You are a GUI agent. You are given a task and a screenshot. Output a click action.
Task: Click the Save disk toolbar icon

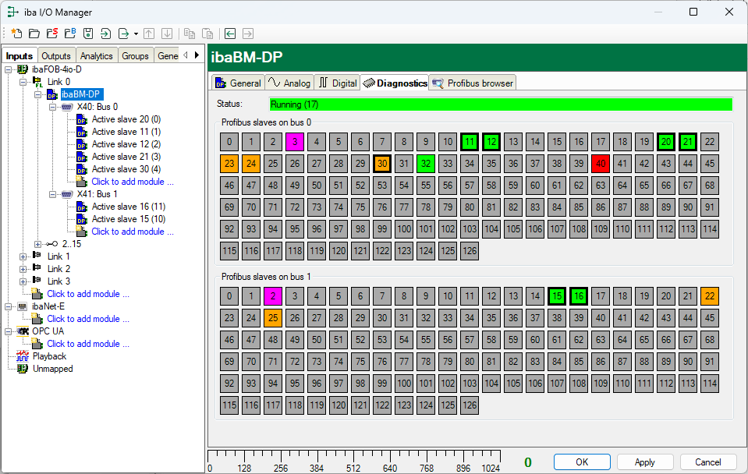coord(87,34)
